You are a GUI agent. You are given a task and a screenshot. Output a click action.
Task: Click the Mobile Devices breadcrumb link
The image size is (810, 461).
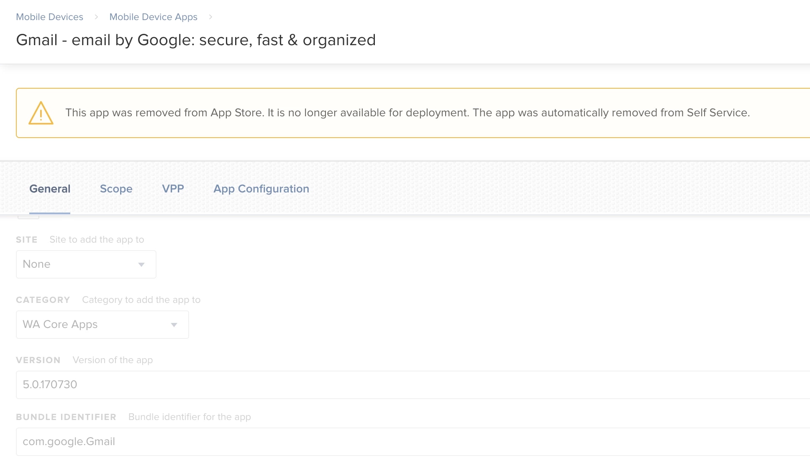(x=49, y=17)
